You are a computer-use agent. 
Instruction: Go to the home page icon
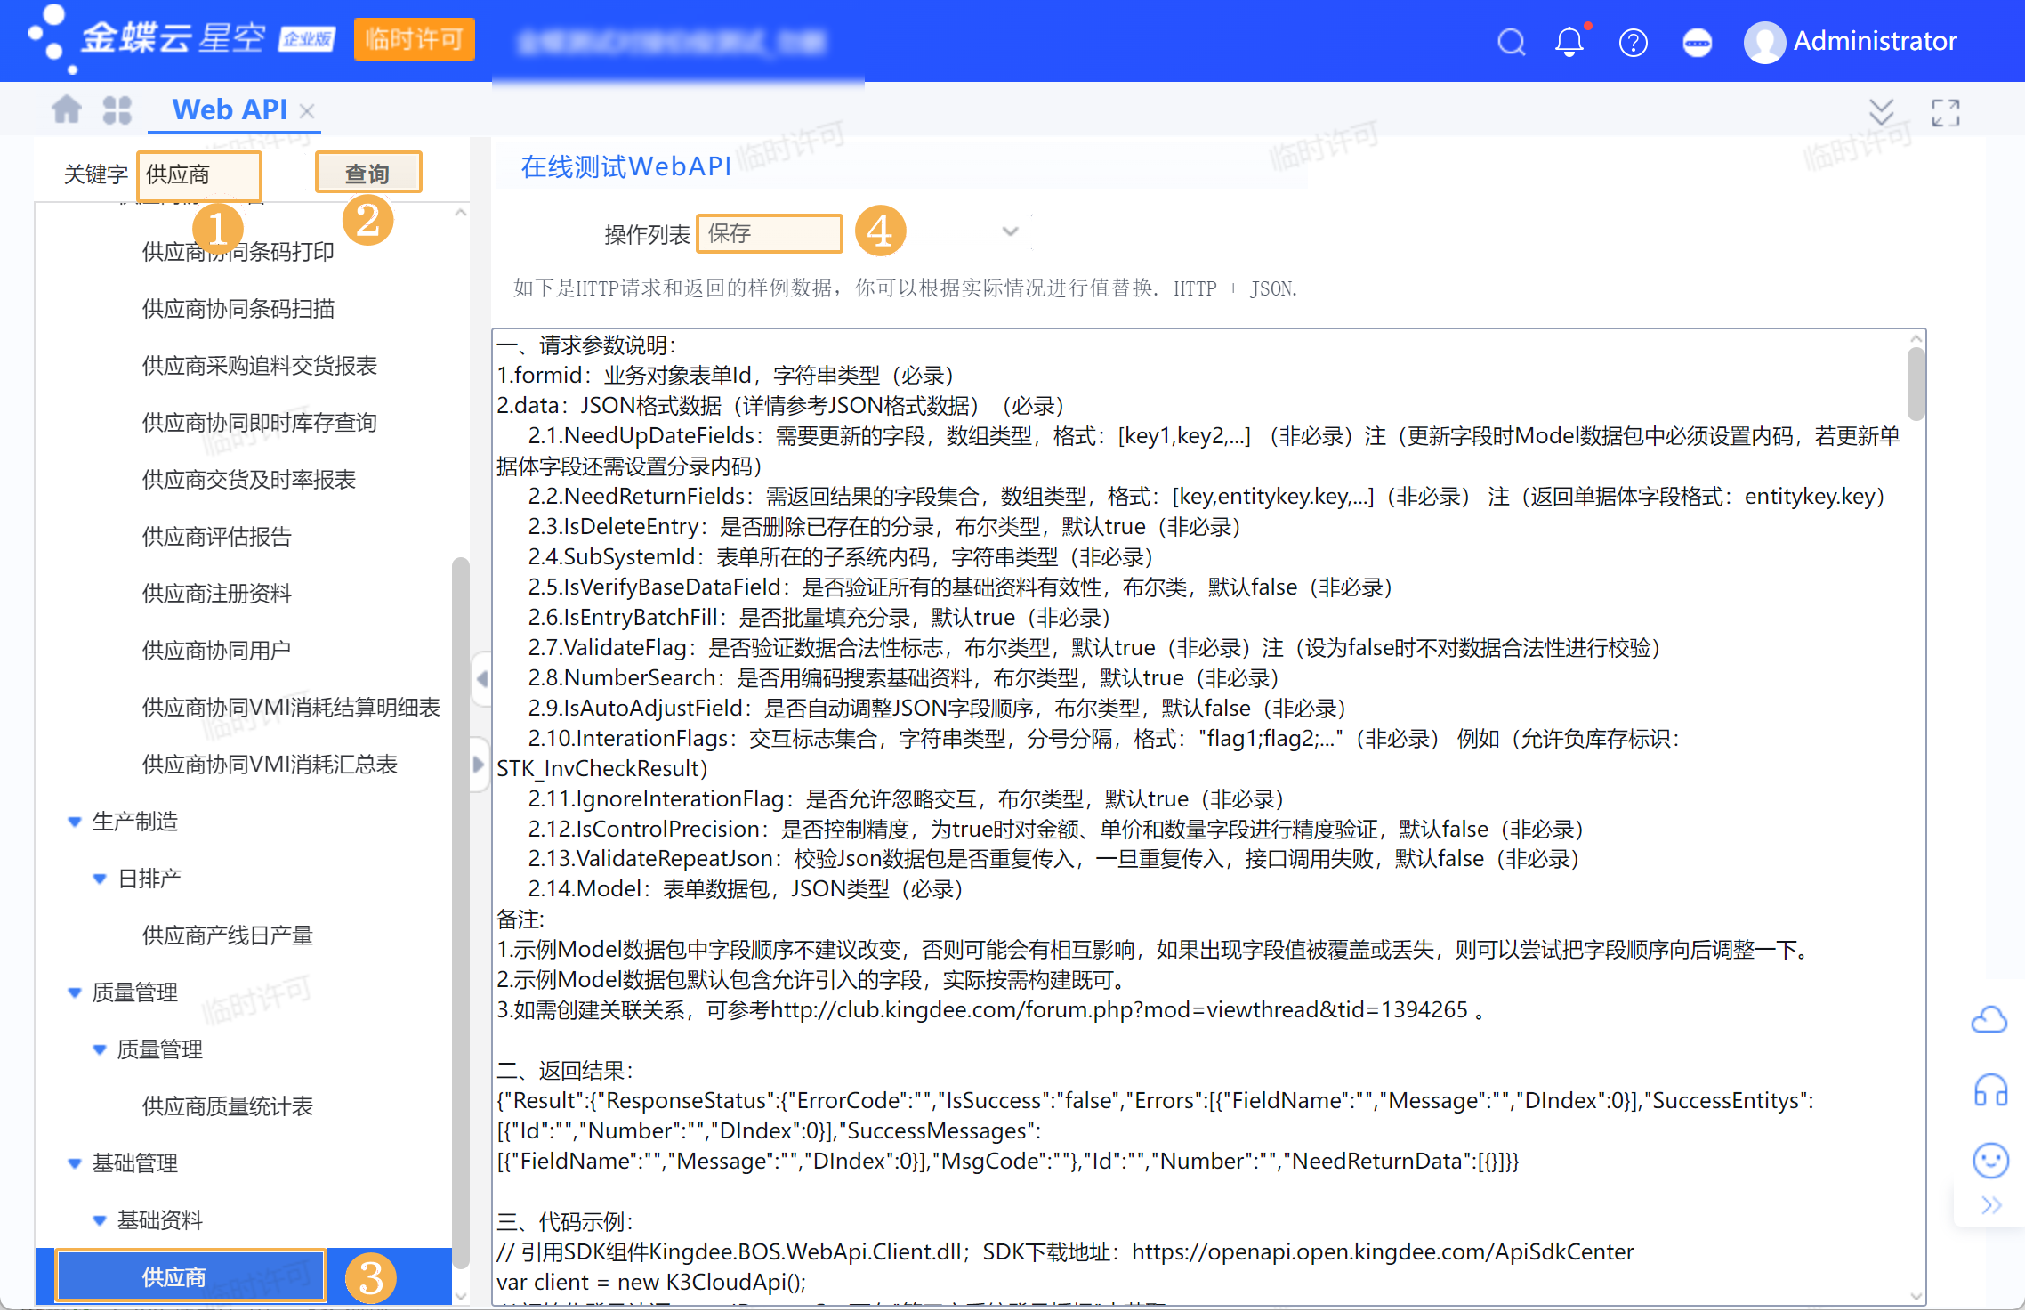tap(67, 109)
